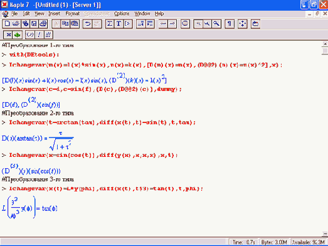This screenshot has width=328, height=246.
Task: Create a new worksheet with the New icon
Action: 8,24
